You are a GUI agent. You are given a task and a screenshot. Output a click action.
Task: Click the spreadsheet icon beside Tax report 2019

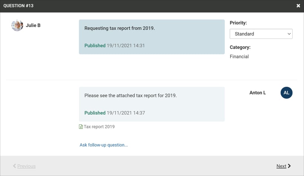click(x=81, y=127)
